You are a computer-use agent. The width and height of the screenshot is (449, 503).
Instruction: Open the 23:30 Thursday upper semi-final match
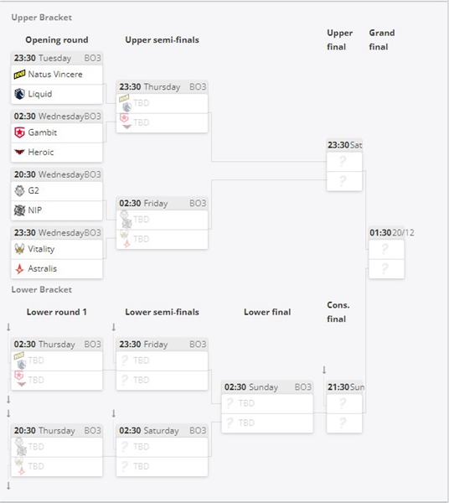162,106
